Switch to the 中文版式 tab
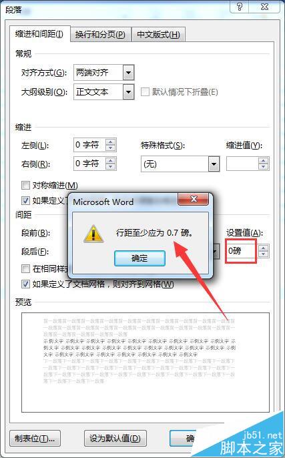The height and width of the screenshot is (458, 285). (x=159, y=35)
